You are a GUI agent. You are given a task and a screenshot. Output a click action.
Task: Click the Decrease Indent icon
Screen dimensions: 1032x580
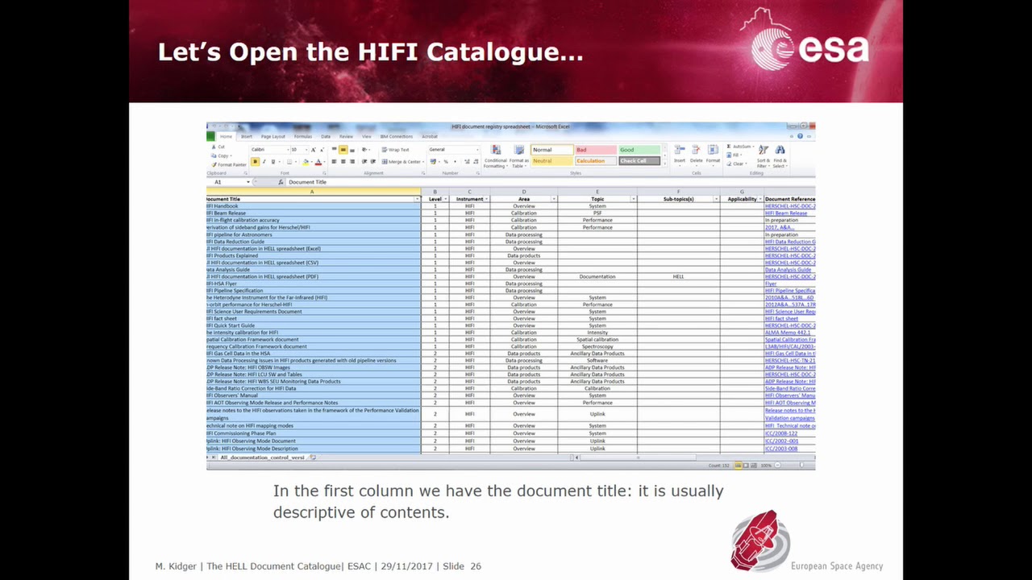tap(364, 162)
